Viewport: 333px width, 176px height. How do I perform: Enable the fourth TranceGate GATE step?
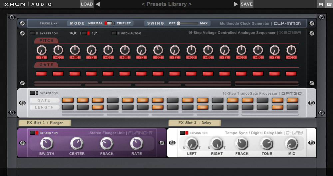(113, 100)
